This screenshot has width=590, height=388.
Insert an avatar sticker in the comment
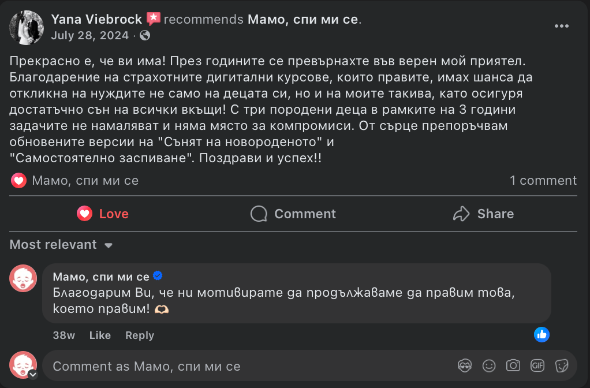tap(465, 365)
